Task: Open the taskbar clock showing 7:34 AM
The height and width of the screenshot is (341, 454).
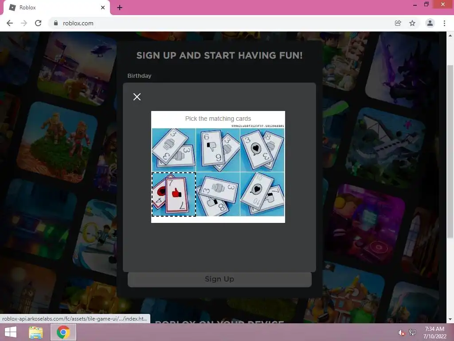Action: 434,333
